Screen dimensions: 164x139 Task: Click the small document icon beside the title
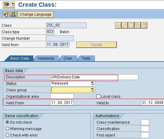click(x=13, y=5)
